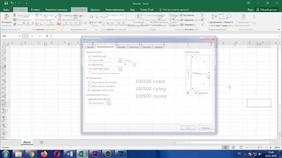Click the Clear eraser icon in the Editing group

(x=203, y=25)
